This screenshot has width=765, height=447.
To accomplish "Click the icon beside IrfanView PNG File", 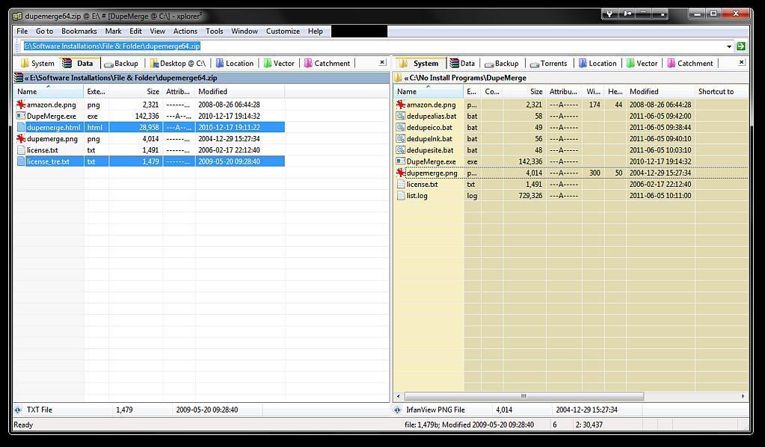I will coord(398,410).
